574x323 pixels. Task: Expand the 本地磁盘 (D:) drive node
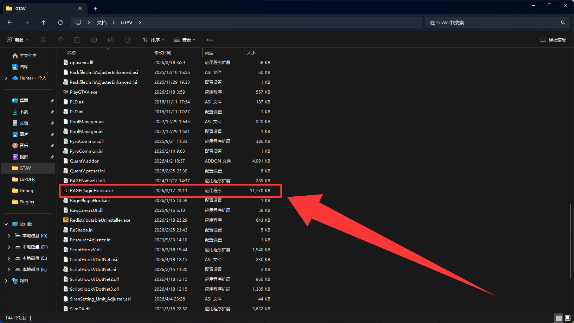click(x=9, y=247)
